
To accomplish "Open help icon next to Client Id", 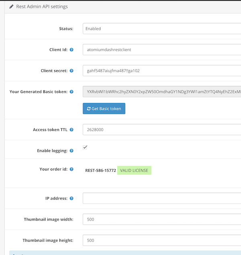I will [71, 50].
